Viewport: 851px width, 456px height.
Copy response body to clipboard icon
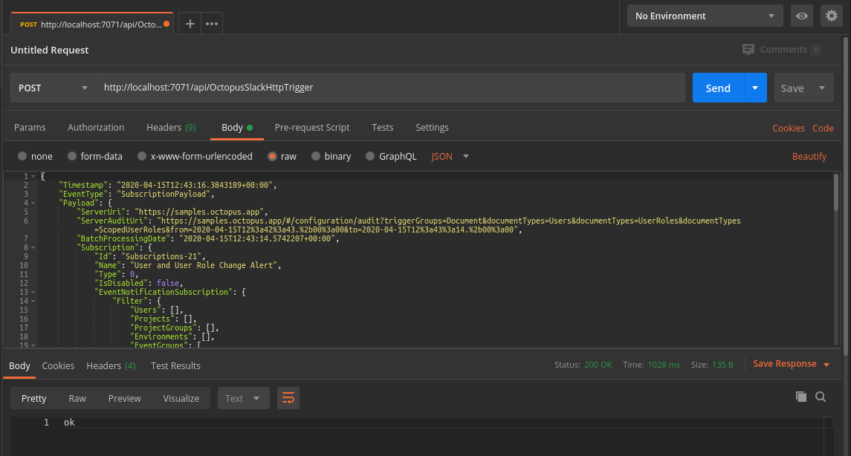(x=801, y=397)
